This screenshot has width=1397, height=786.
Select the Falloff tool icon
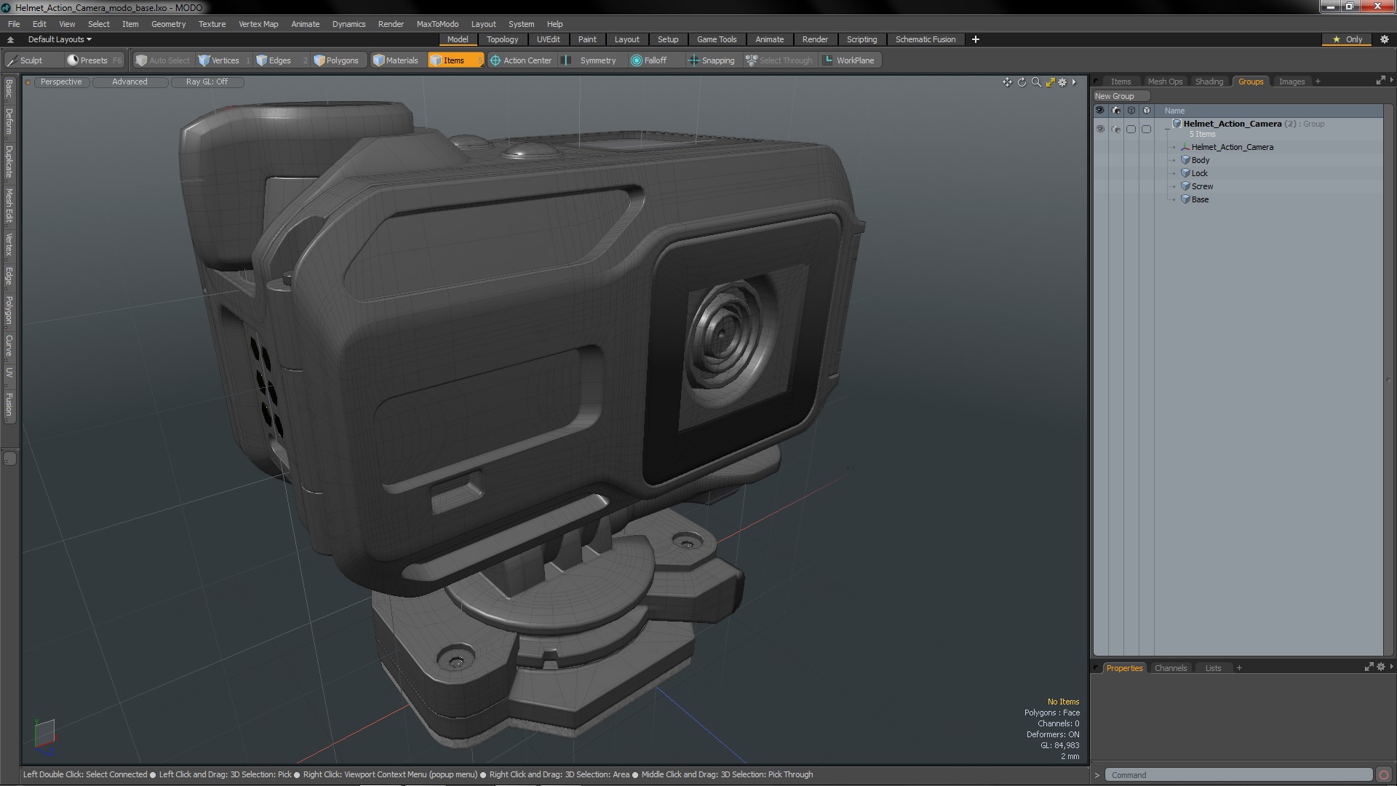pos(635,60)
